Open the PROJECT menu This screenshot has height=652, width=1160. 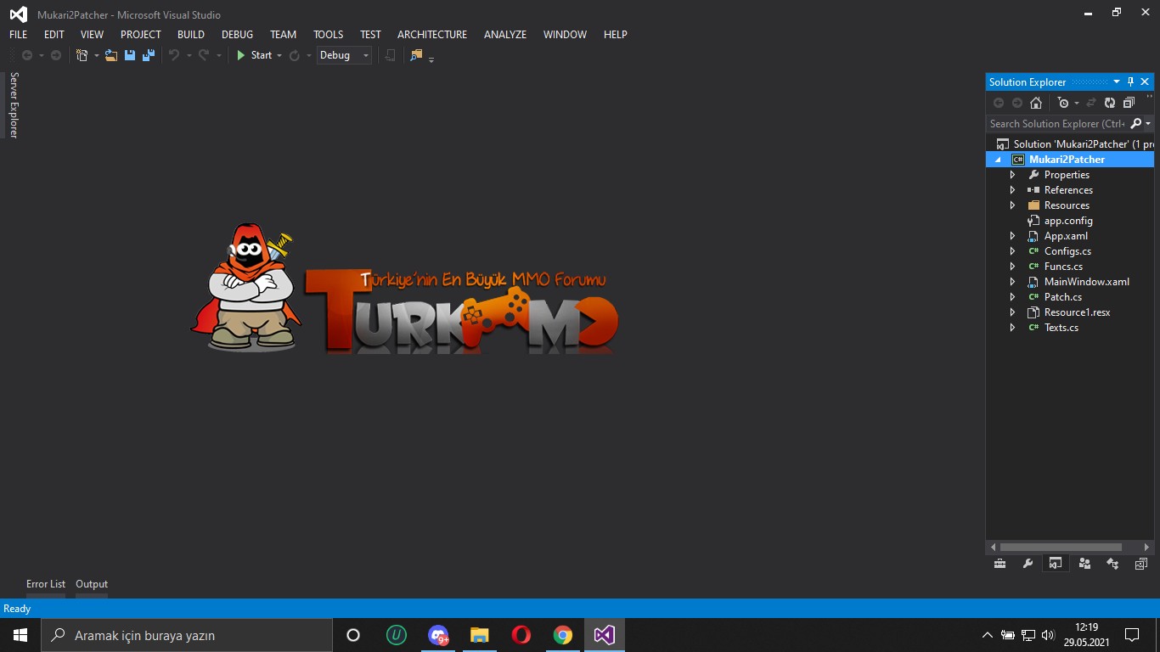[141, 35]
